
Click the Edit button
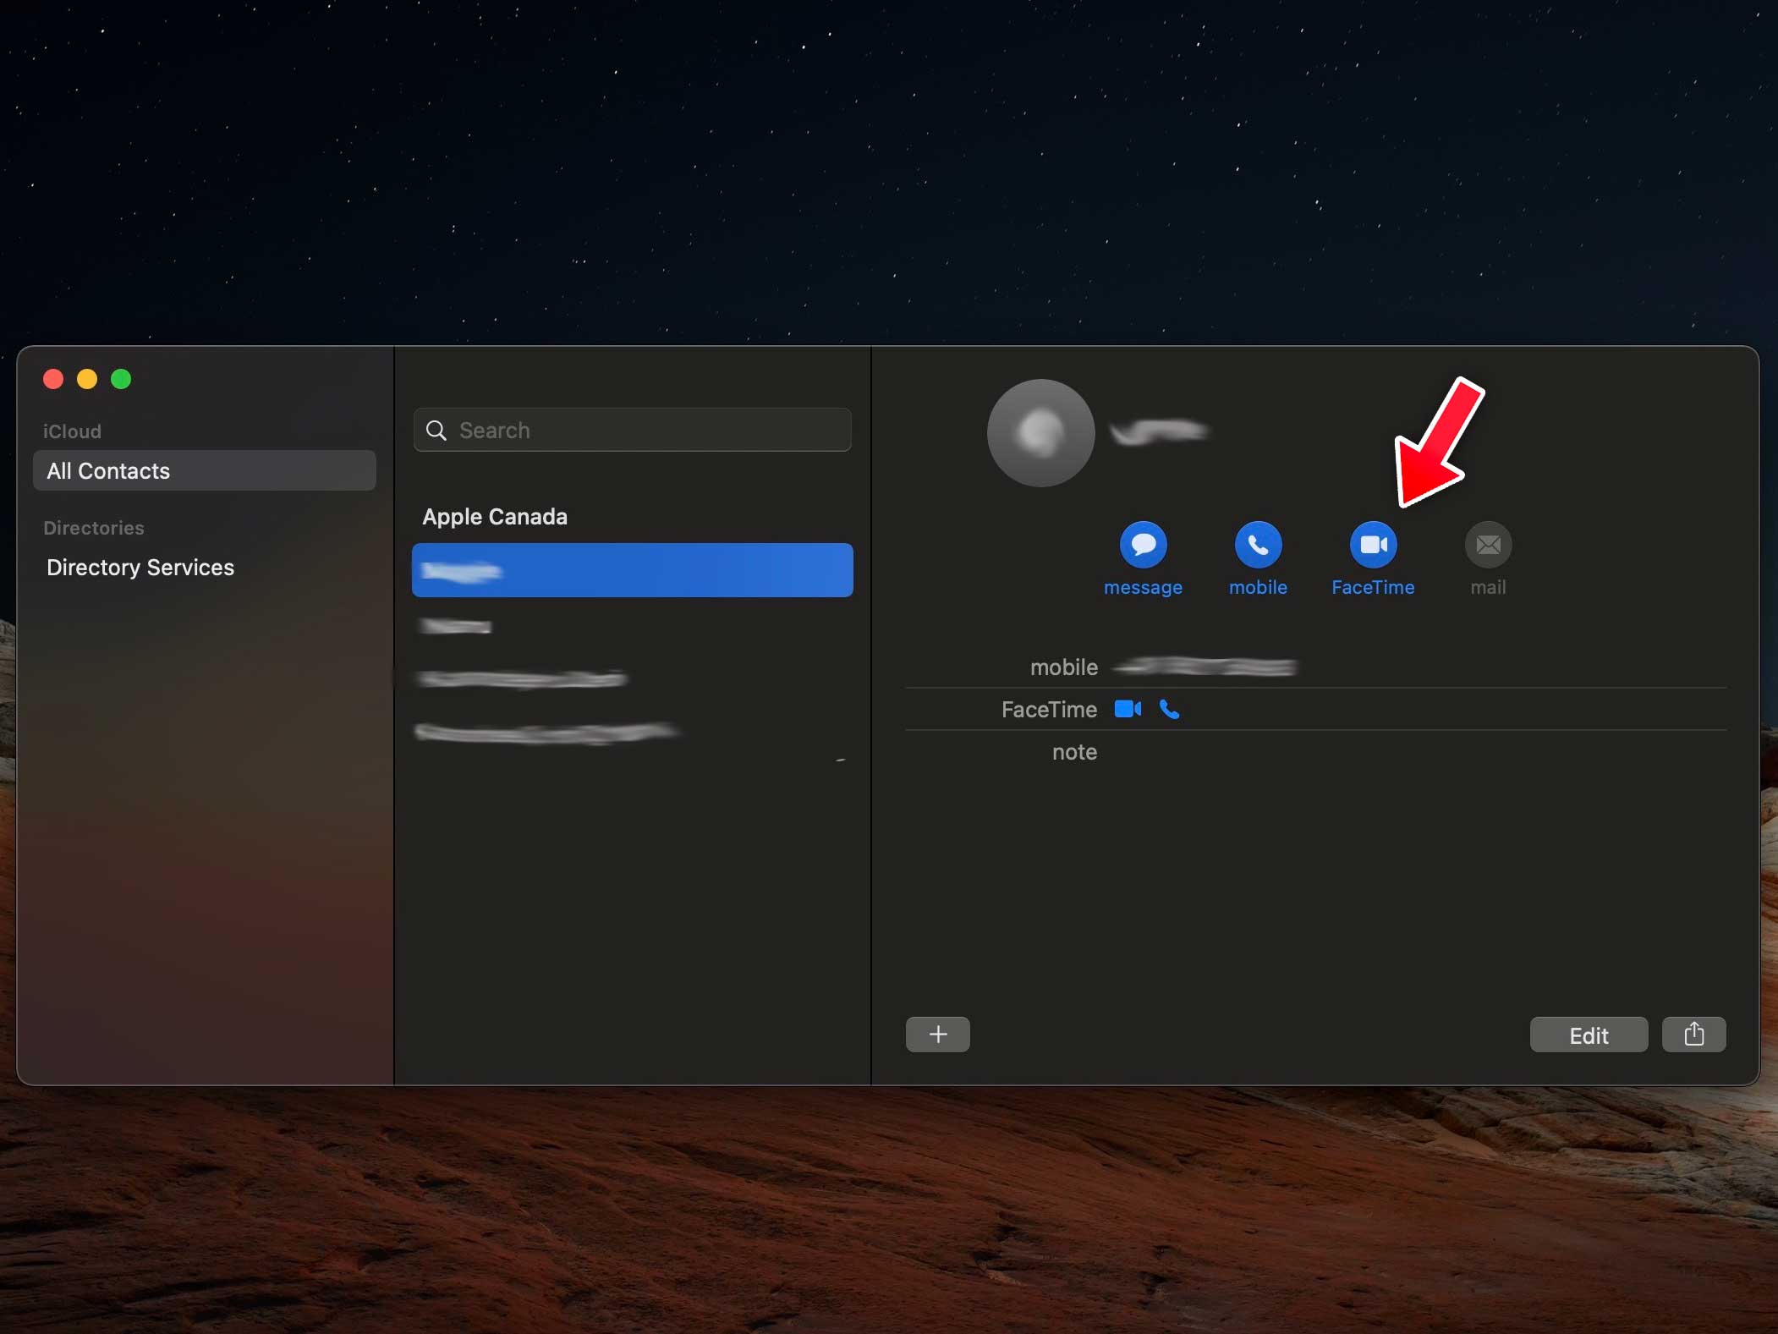(x=1588, y=1035)
